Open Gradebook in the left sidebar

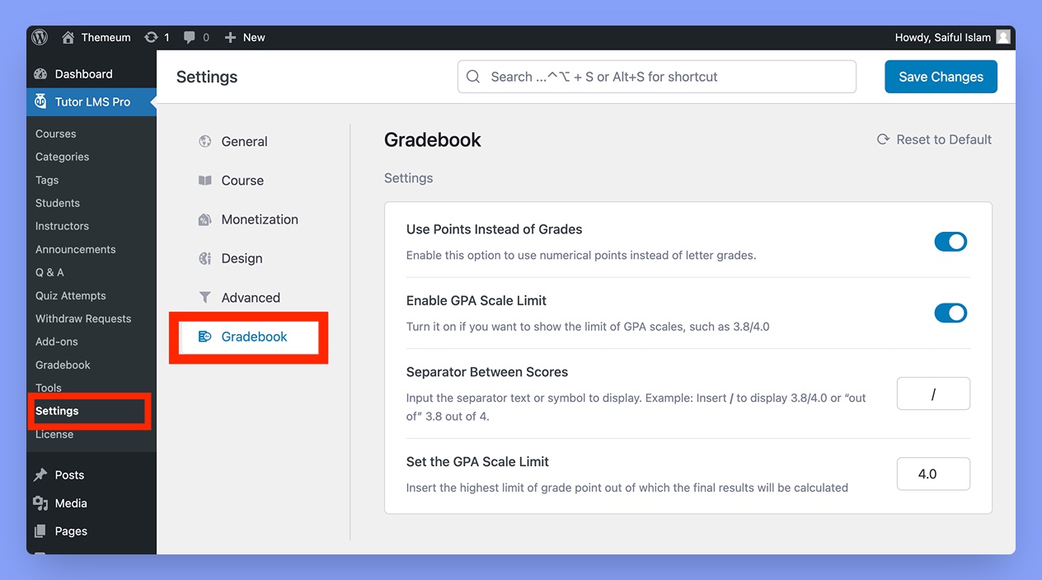(63, 365)
